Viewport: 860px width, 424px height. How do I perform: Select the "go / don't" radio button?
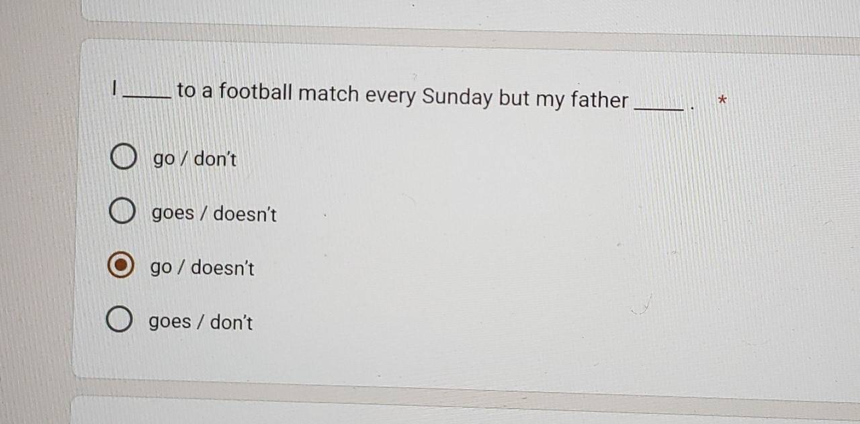(122, 158)
